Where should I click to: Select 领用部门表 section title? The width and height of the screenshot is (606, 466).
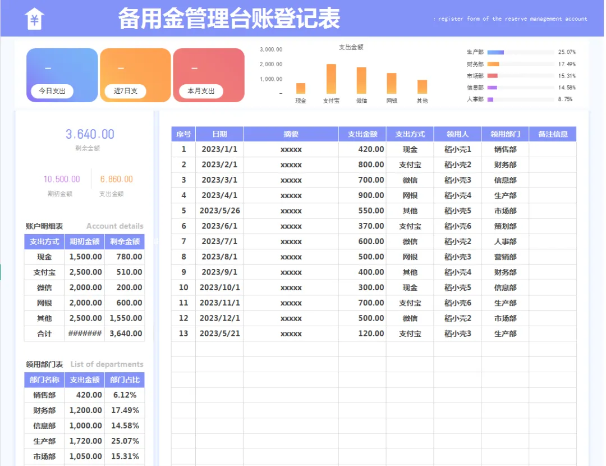pos(44,364)
